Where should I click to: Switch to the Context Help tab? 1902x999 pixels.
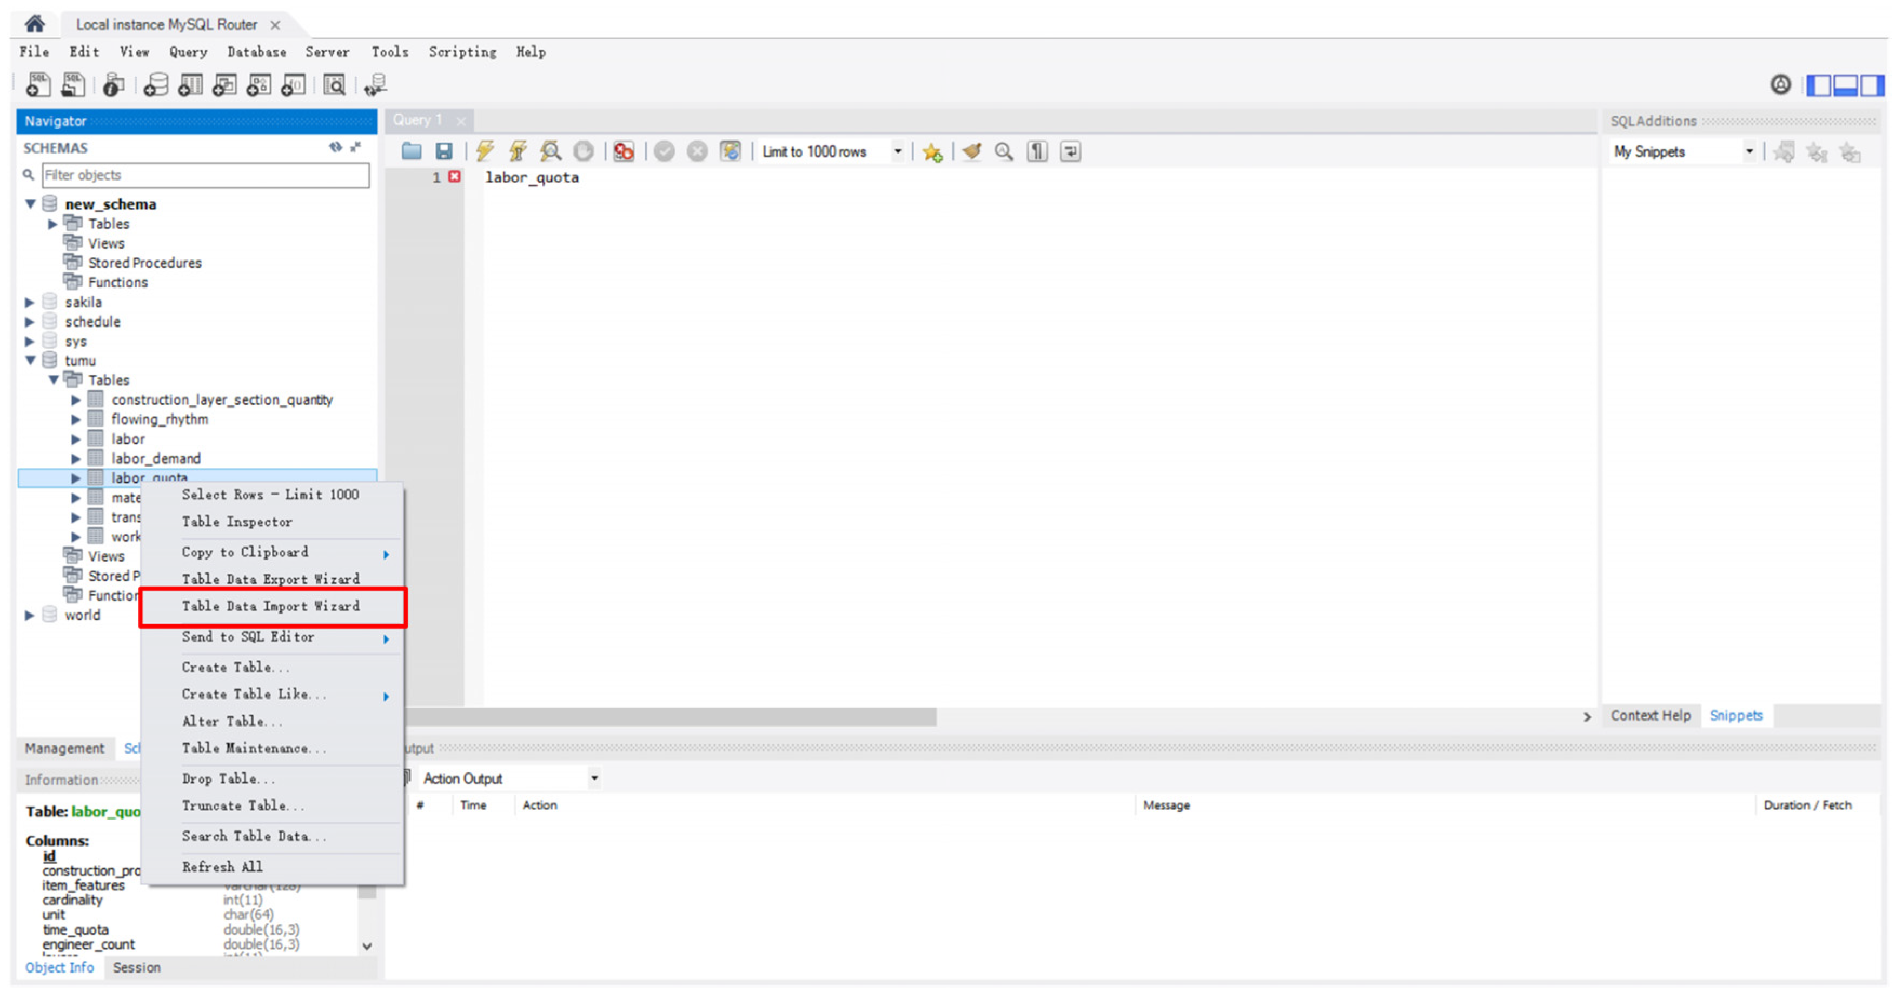[1650, 715]
